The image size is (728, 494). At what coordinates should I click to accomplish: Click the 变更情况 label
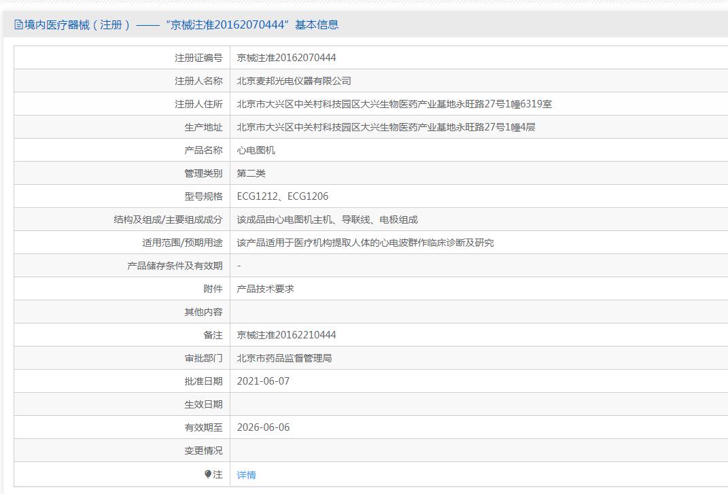point(203,451)
